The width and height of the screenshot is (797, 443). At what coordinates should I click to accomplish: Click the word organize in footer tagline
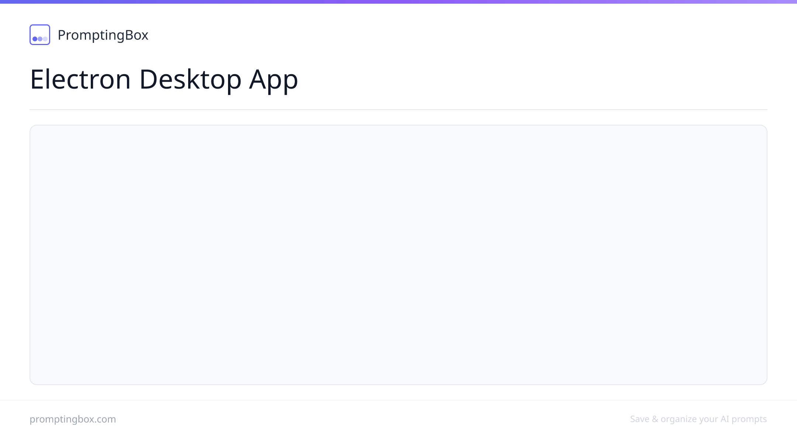click(678, 420)
